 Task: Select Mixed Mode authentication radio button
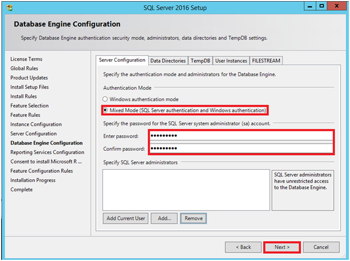(107, 110)
